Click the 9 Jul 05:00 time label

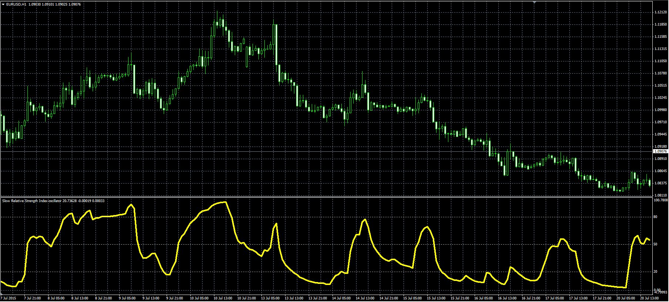[x=127, y=298]
